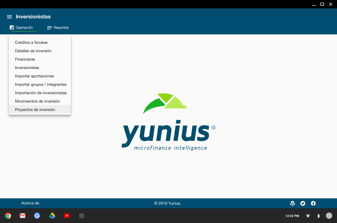This screenshot has height=223, width=337.
Task: Open Importar aportaciones option
Action: click(34, 76)
